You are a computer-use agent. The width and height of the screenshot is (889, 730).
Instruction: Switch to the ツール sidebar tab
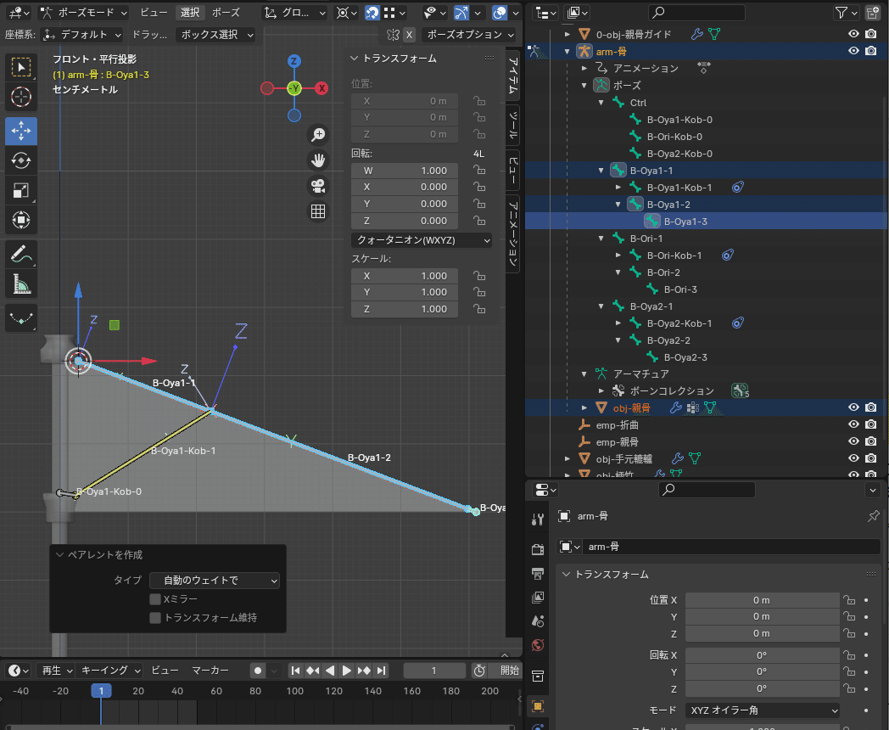pyautogui.click(x=514, y=125)
